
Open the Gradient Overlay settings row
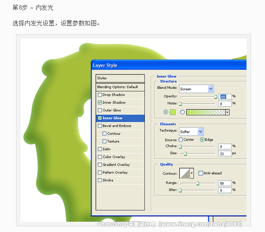point(120,165)
